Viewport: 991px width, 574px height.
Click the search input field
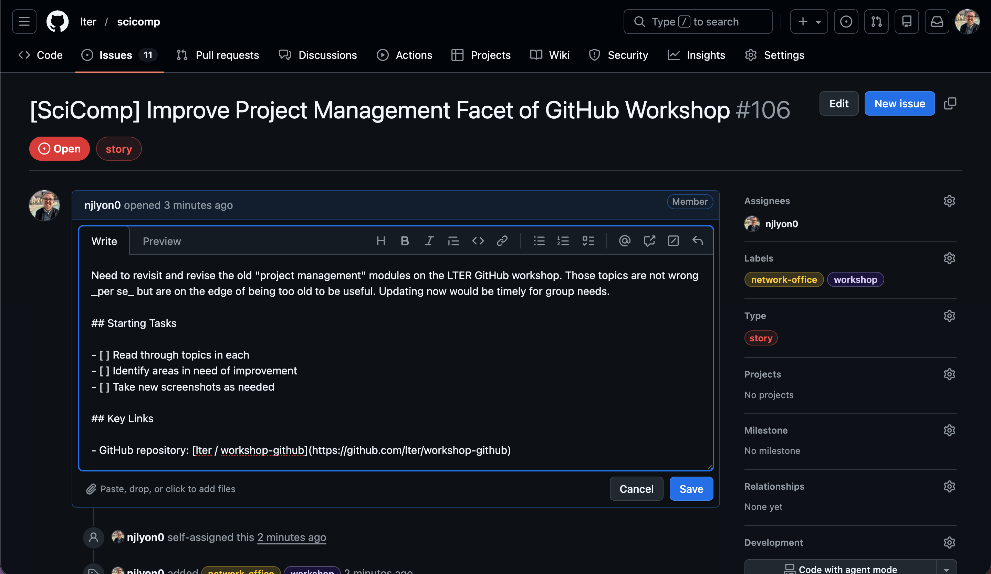tap(698, 22)
